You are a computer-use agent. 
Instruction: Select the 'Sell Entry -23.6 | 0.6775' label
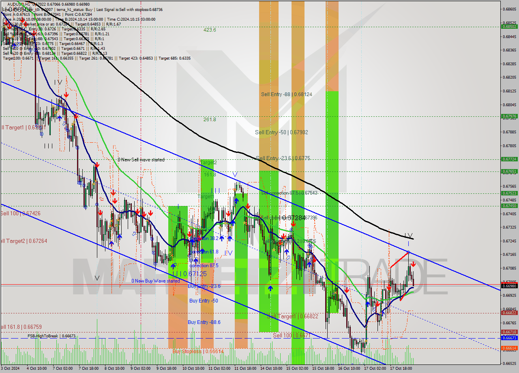pos(283,158)
